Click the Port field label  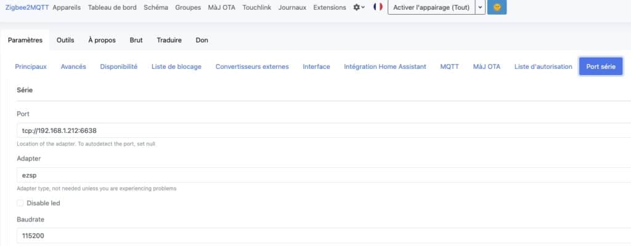(23, 114)
